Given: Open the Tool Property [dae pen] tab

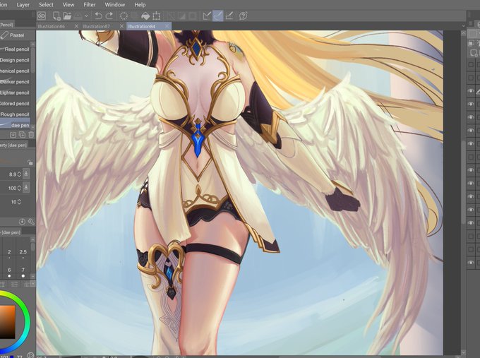Looking at the screenshot, I should (13, 145).
